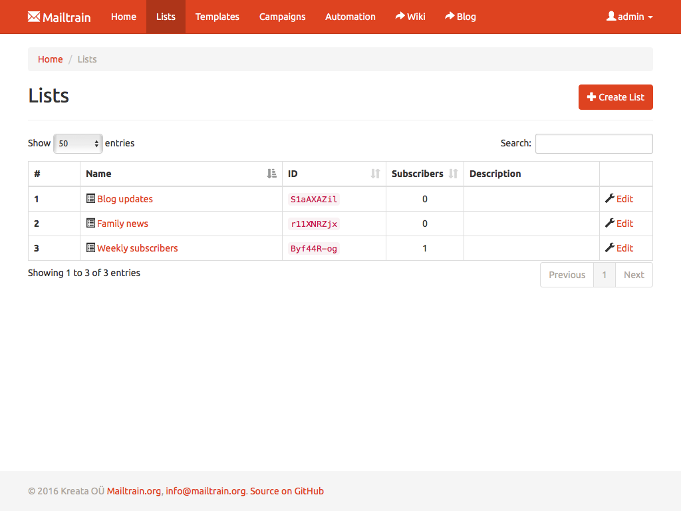The image size is (681, 511).
Task: Go to the Next pagination page
Action: pyautogui.click(x=633, y=275)
